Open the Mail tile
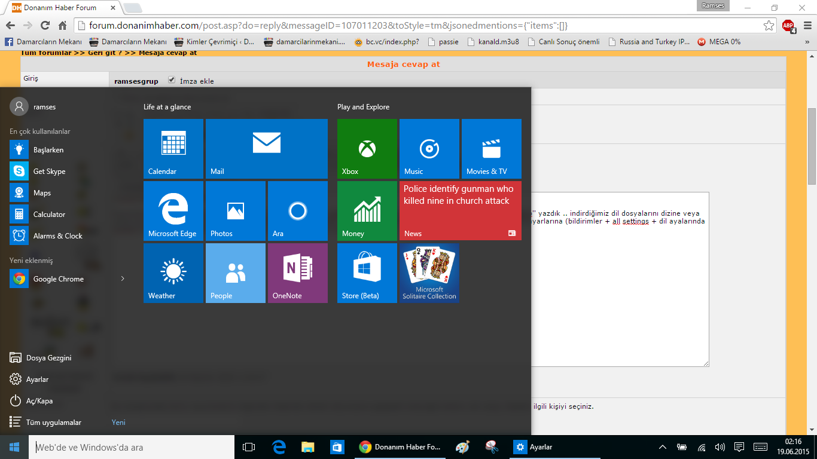Image resolution: width=817 pixels, height=459 pixels. [x=267, y=149]
